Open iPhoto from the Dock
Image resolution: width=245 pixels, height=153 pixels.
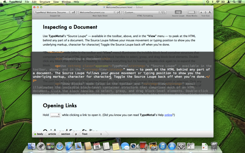pos(153,146)
